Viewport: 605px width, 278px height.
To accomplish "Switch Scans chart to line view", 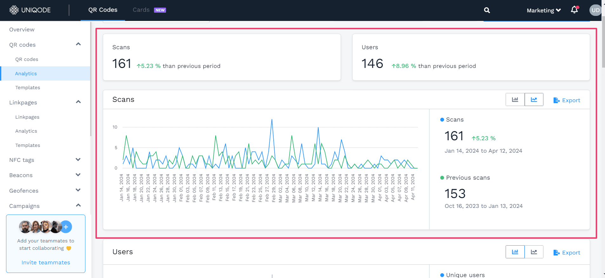I will point(534,100).
